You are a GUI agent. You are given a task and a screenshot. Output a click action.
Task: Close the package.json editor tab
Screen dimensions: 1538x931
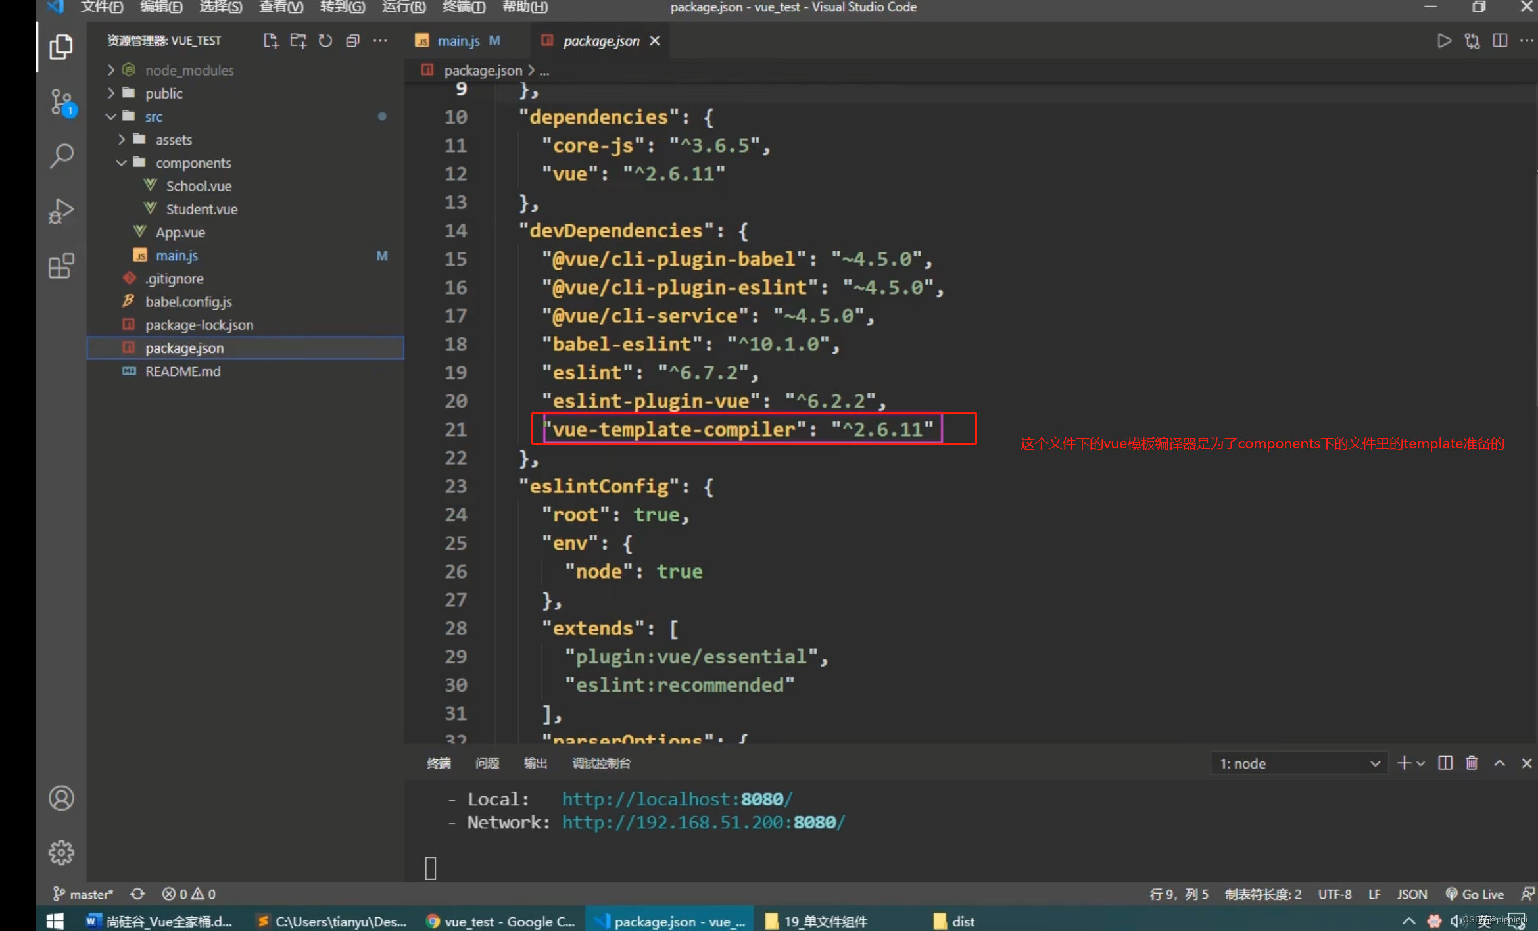(655, 41)
